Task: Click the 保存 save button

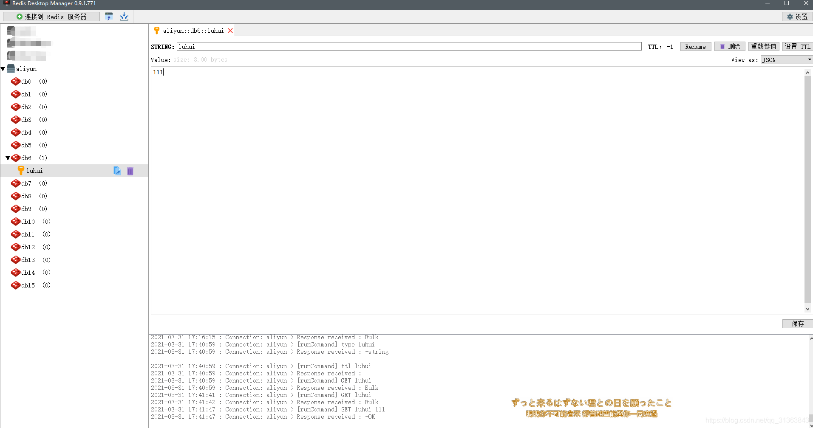Action: click(x=797, y=324)
